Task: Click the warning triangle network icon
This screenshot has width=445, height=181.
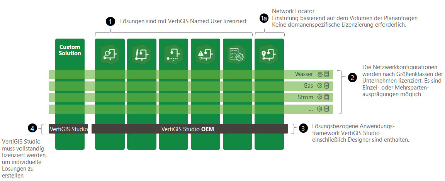Action: pyautogui.click(x=206, y=54)
